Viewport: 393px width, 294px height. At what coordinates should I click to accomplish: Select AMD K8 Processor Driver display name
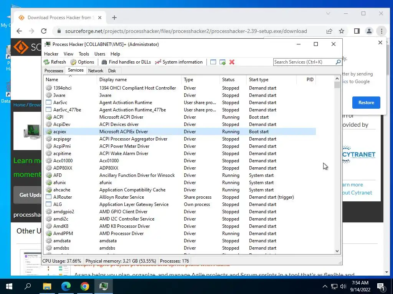click(x=125, y=226)
